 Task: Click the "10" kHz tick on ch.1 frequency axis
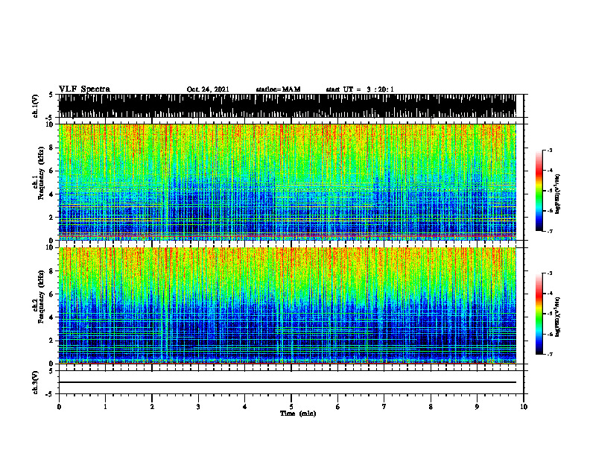pos(51,124)
